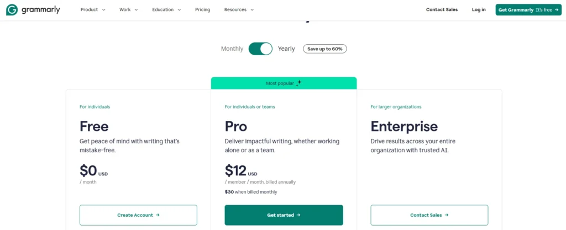Select the Yearly billing label
566x230 pixels.
(286, 49)
